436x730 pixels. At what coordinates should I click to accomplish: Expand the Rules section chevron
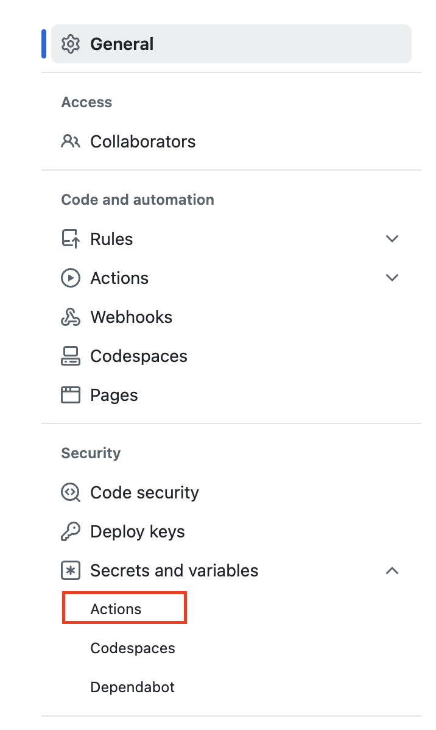click(x=392, y=239)
